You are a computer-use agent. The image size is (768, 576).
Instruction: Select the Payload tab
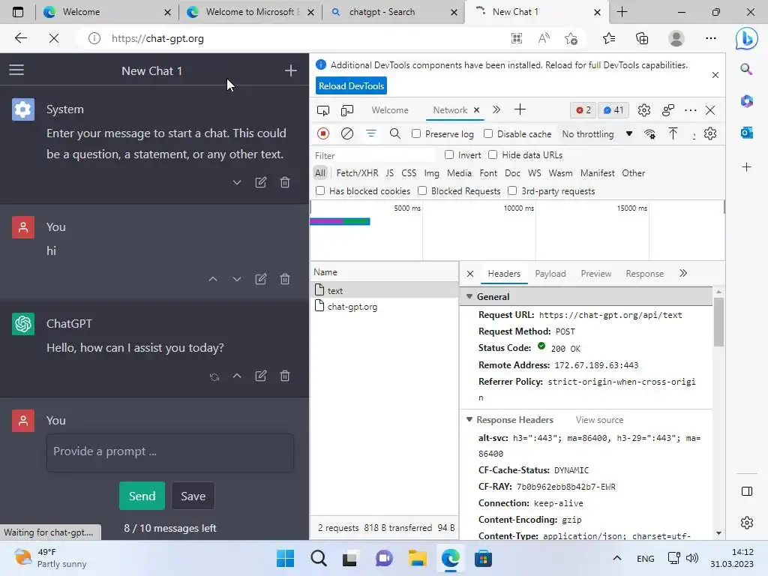pyautogui.click(x=550, y=274)
